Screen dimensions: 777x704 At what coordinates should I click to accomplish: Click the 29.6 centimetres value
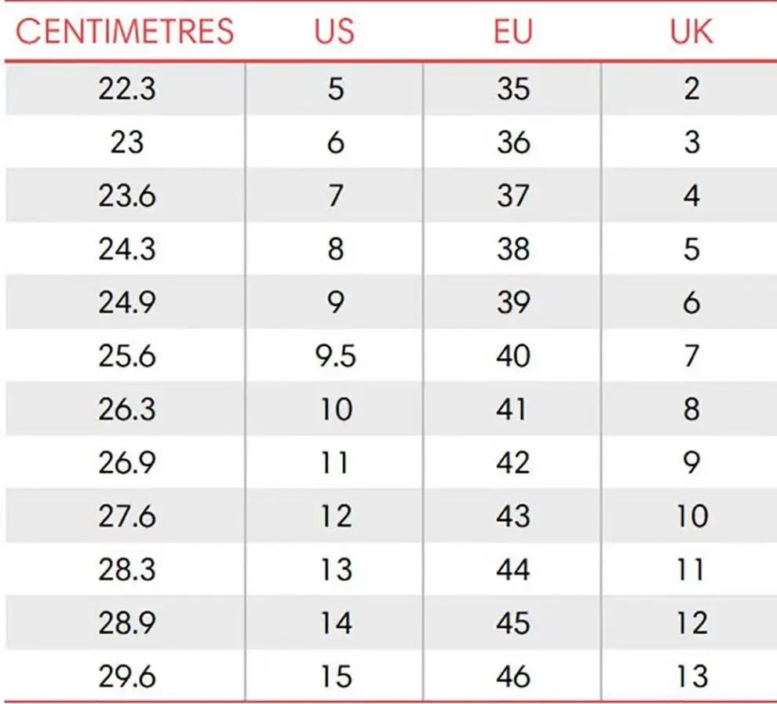pos(127,677)
